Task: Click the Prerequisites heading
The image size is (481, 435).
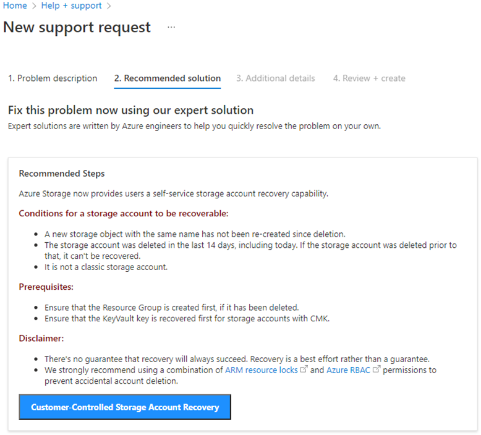Action: 46,287
